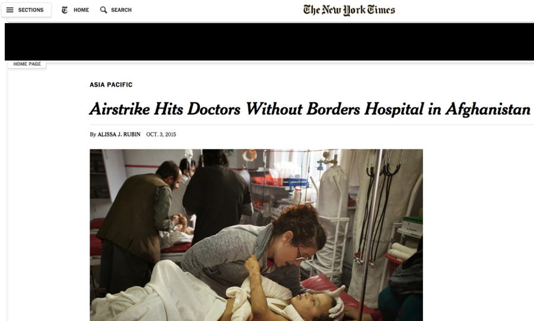Viewport: 534px width, 321px height.
Task: Open the hospital photo thumbnail
Action: (256, 235)
